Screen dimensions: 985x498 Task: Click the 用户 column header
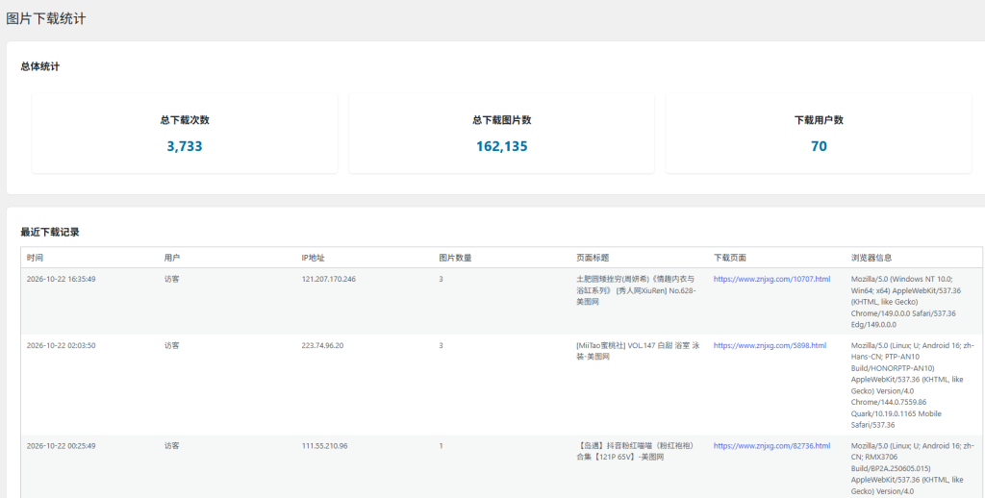point(172,258)
